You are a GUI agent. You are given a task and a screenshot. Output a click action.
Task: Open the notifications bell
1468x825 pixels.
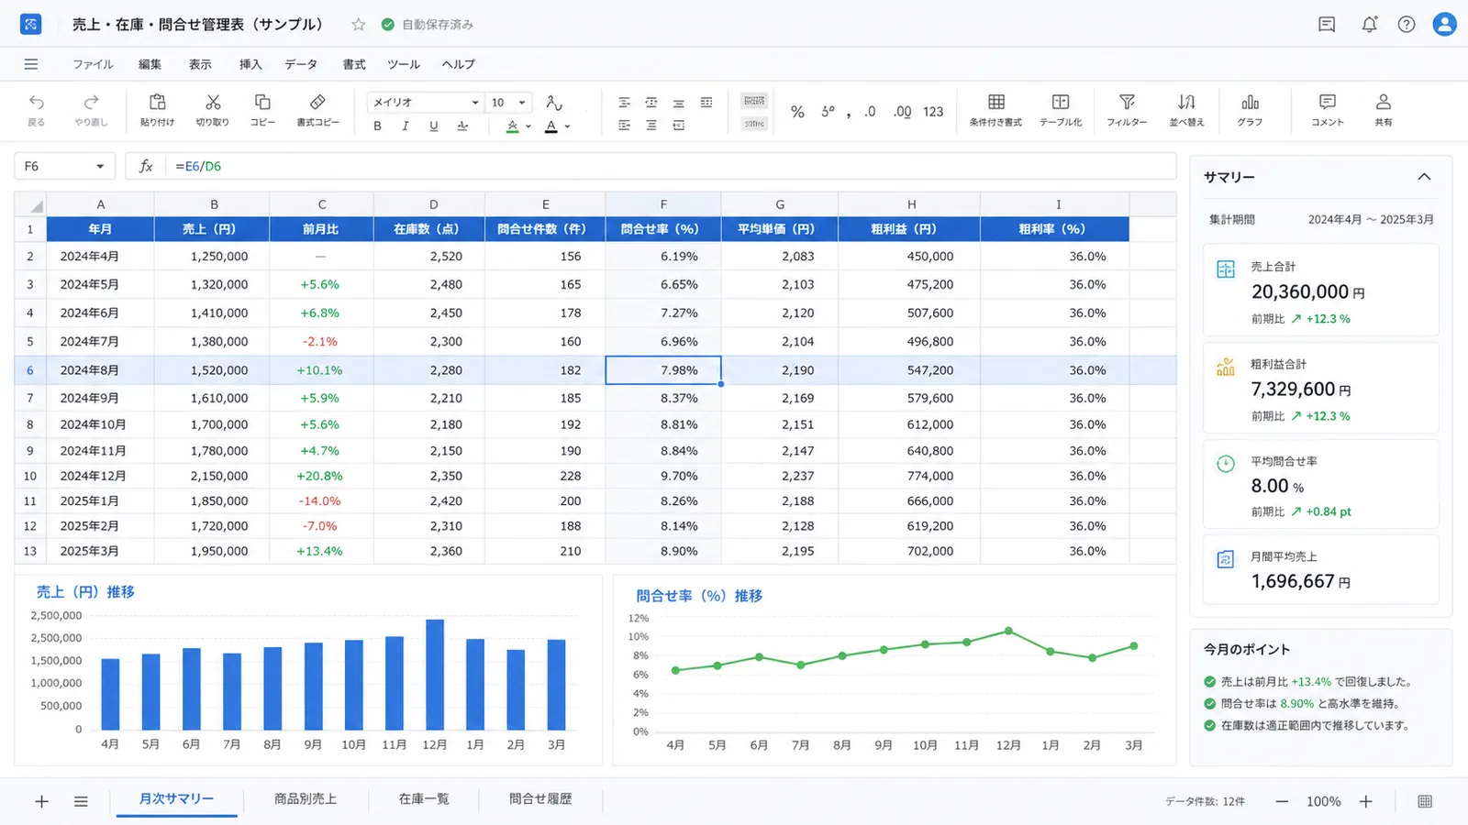1369,25
